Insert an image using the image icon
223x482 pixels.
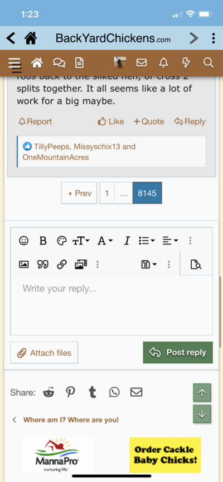[x=23, y=264]
